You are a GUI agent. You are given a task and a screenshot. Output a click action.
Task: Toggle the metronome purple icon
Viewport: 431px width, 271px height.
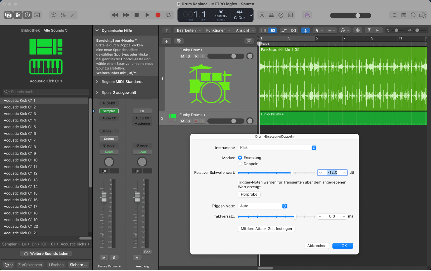click(x=307, y=15)
